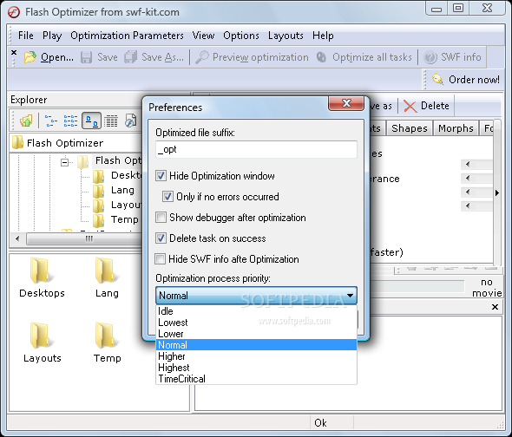This screenshot has width=512, height=437.
Task: Click Explorer scrollbar left arrow
Action: [x=17, y=238]
